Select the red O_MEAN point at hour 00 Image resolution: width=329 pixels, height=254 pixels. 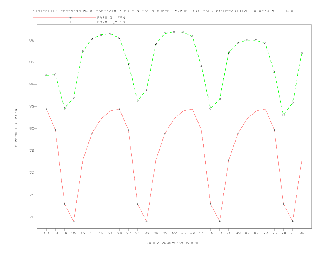pos(47,109)
